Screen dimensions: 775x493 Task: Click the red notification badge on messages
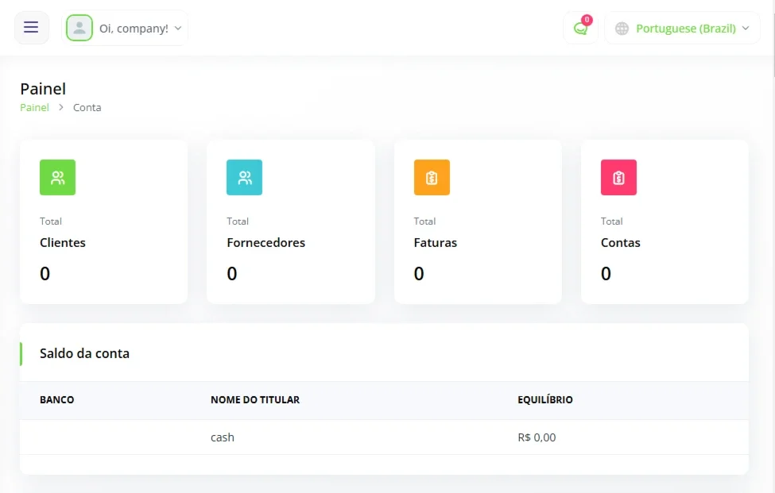tap(587, 20)
